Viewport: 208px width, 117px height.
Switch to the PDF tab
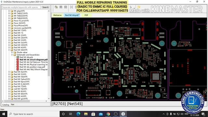(86, 15)
